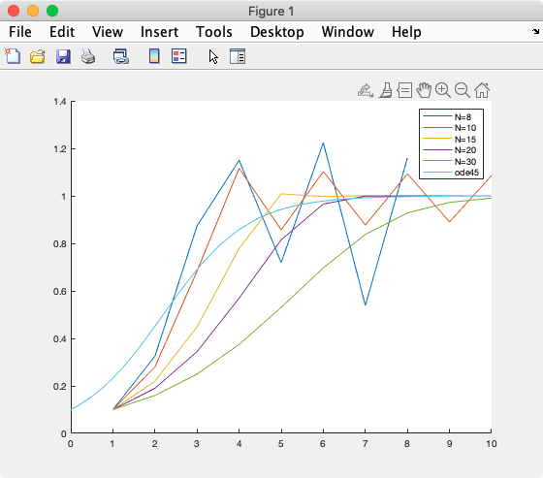Select the Zoom Out magnifier
This screenshot has width=543, height=478.
coord(463,90)
